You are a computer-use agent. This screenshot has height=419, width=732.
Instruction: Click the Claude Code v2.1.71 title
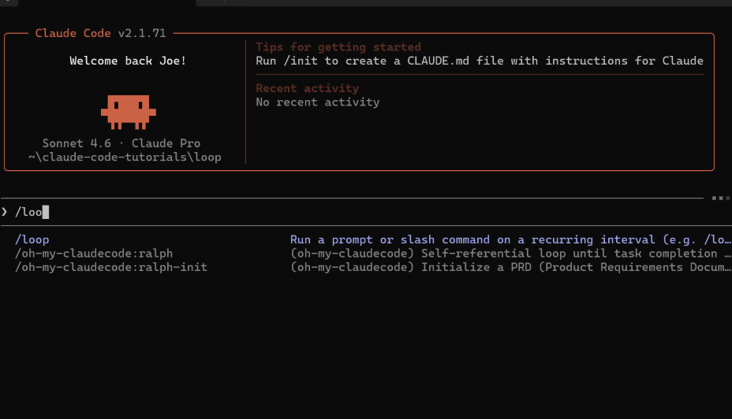click(101, 33)
